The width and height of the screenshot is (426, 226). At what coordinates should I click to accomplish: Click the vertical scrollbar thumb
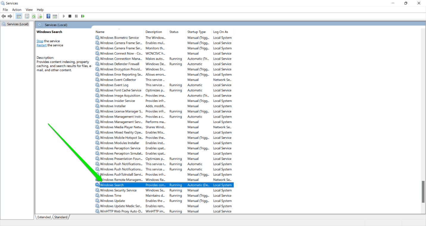point(423,192)
